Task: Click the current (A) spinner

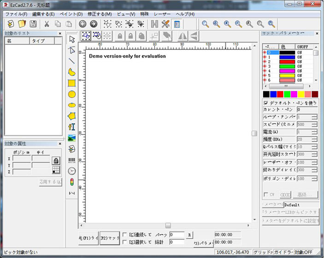Action: coord(314,132)
